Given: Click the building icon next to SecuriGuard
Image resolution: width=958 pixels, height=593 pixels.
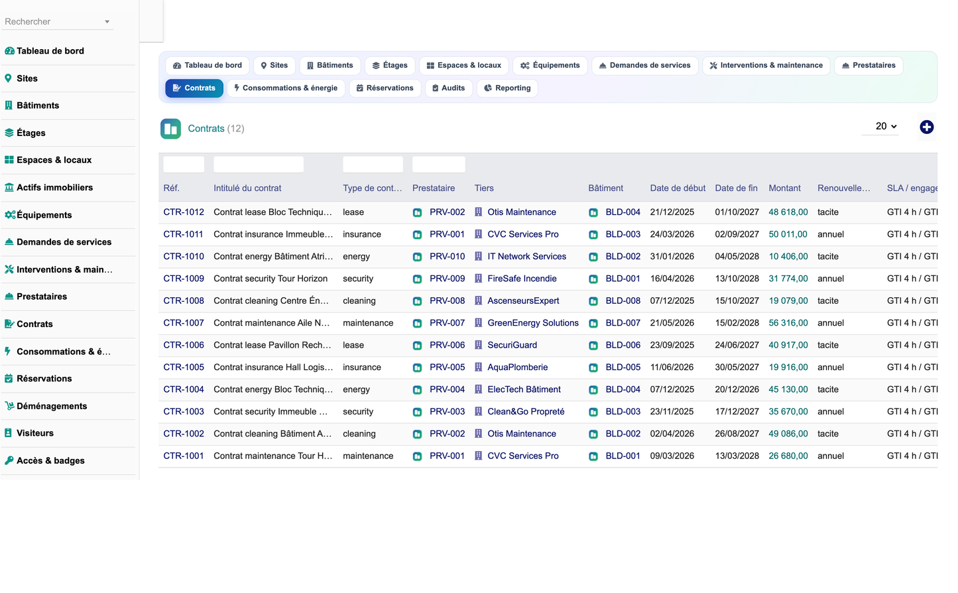Looking at the screenshot, I should click(x=478, y=346).
